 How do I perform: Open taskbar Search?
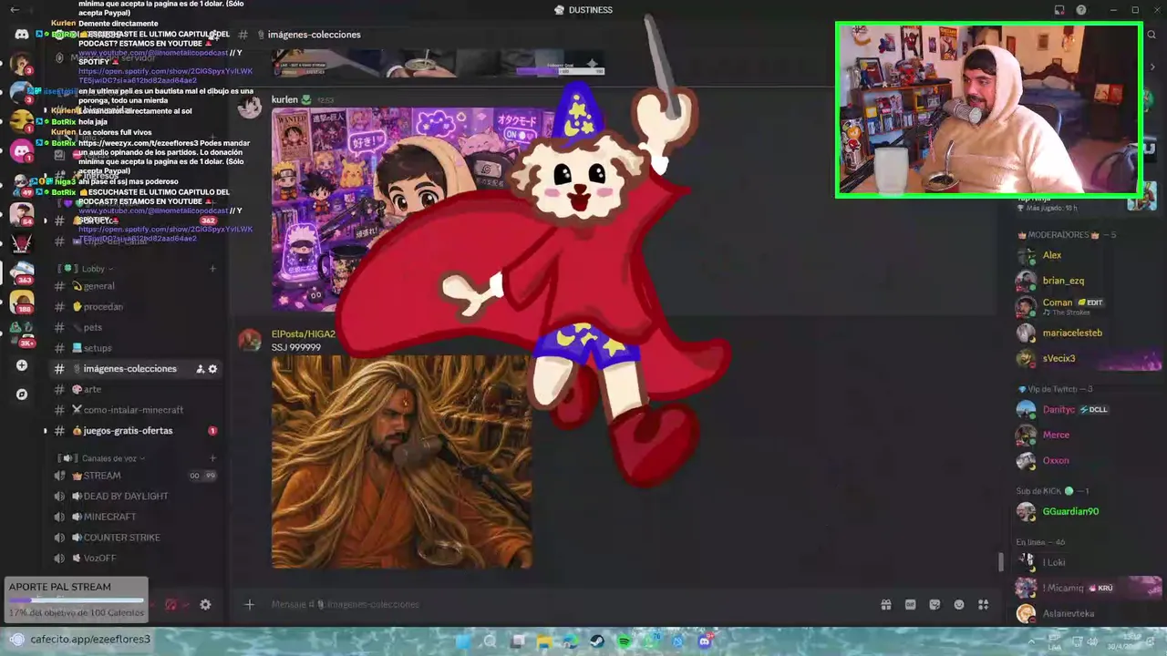tap(491, 641)
